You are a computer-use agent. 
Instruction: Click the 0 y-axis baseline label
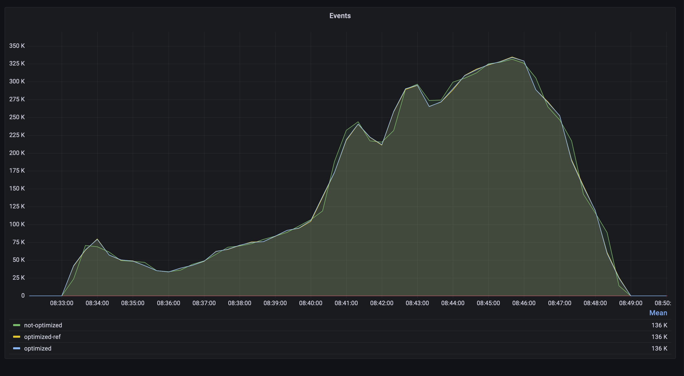pyautogui.click(x=23, y=296)
